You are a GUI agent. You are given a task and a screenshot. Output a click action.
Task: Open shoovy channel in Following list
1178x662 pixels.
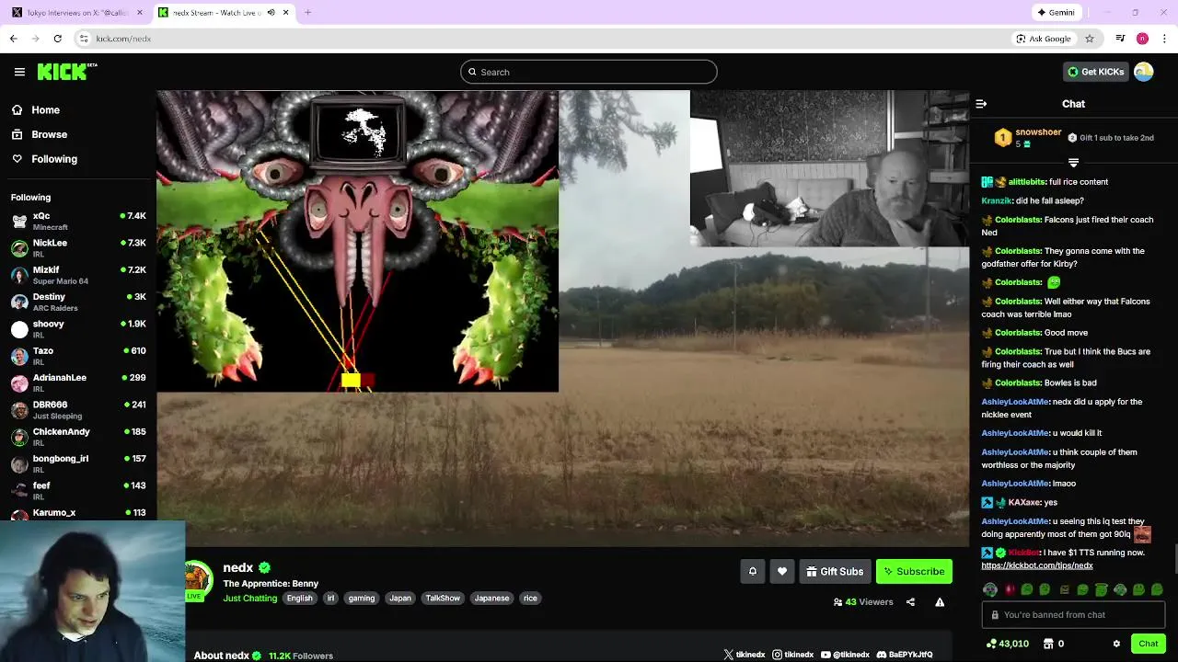tap(78, 328)
